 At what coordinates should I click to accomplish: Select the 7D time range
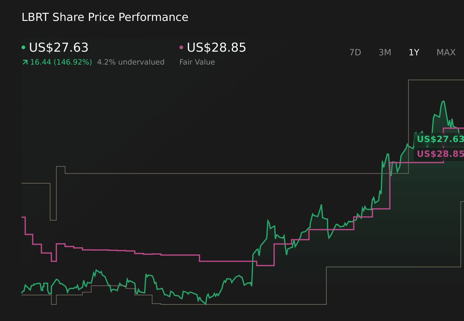[355, 52]
